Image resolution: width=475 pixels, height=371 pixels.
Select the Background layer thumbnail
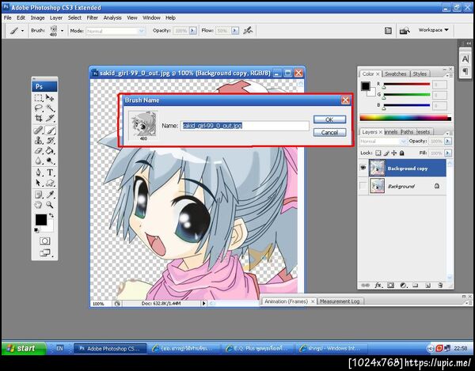point(377,186)
